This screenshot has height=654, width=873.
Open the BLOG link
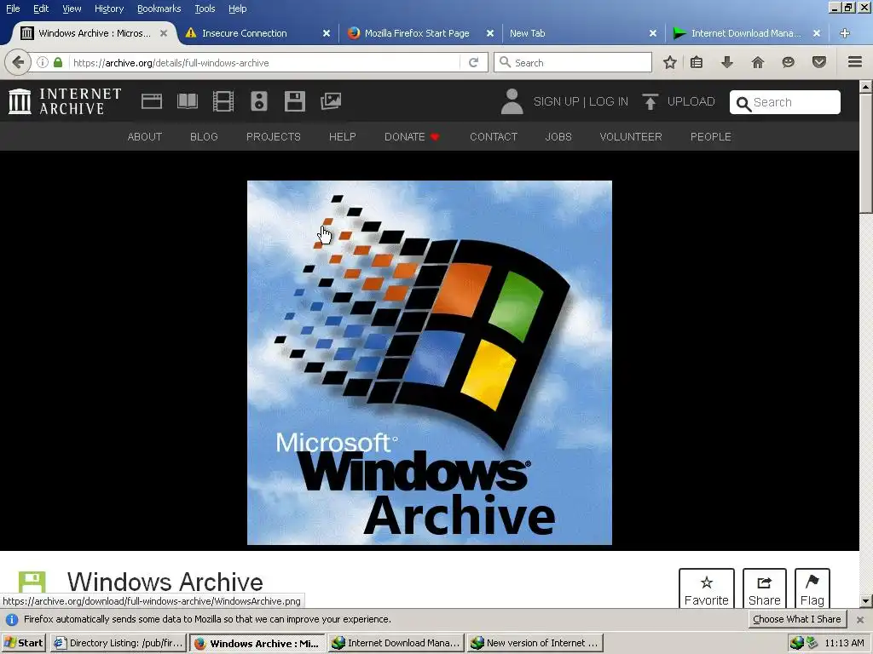click(204, 137)
